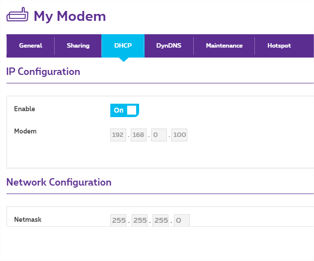Click the Modem field label

25,131
